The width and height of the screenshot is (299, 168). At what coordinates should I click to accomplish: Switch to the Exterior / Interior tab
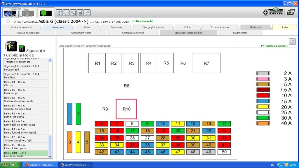pyautogui.click(x=220, y=27)
